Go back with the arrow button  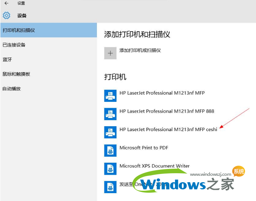coord(6,3)
